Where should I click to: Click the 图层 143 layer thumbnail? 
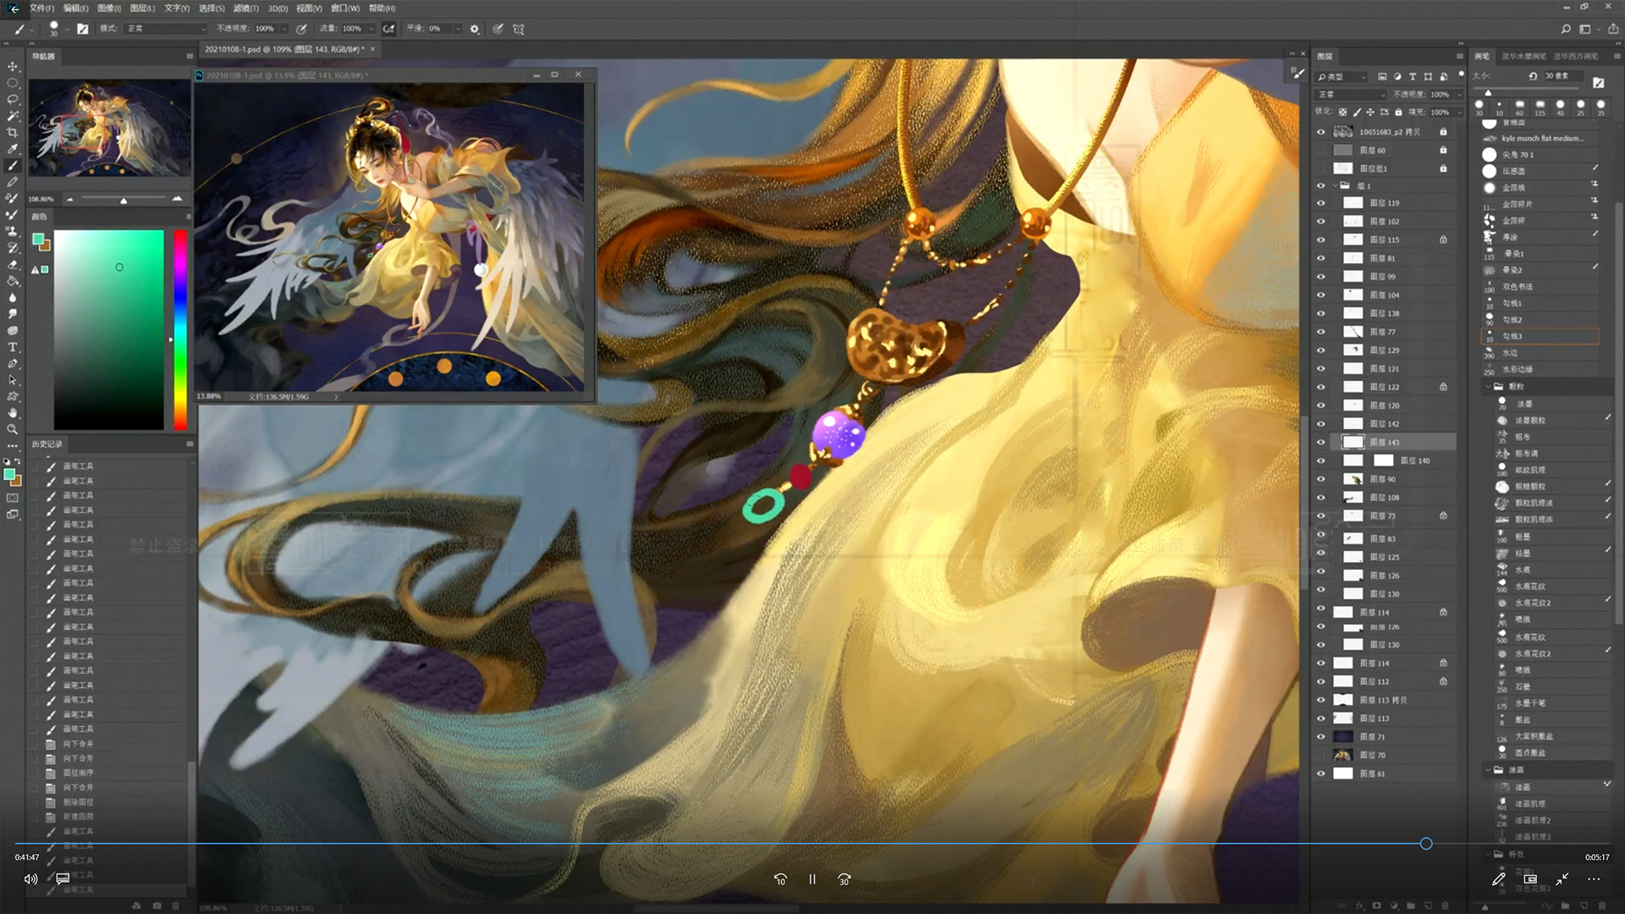click(x=1353, y=443)
